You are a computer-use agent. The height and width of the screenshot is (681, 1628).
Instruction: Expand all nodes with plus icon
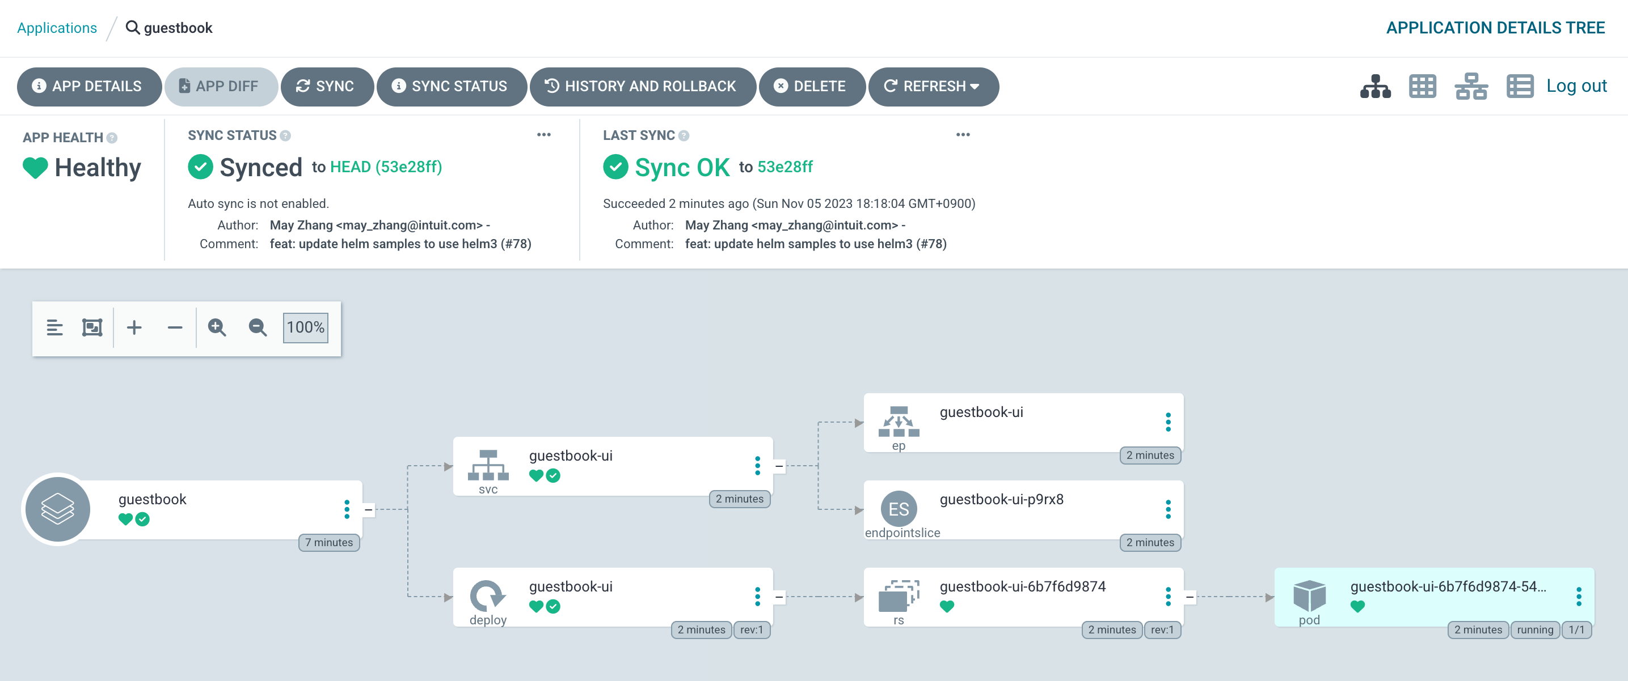point(134,327)
